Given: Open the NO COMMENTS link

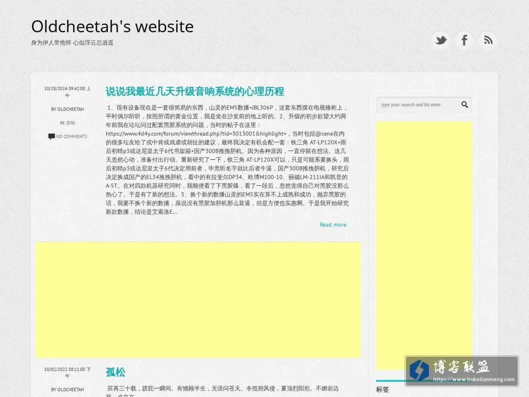Looking at the screenshot, I should tap(71, 136).
